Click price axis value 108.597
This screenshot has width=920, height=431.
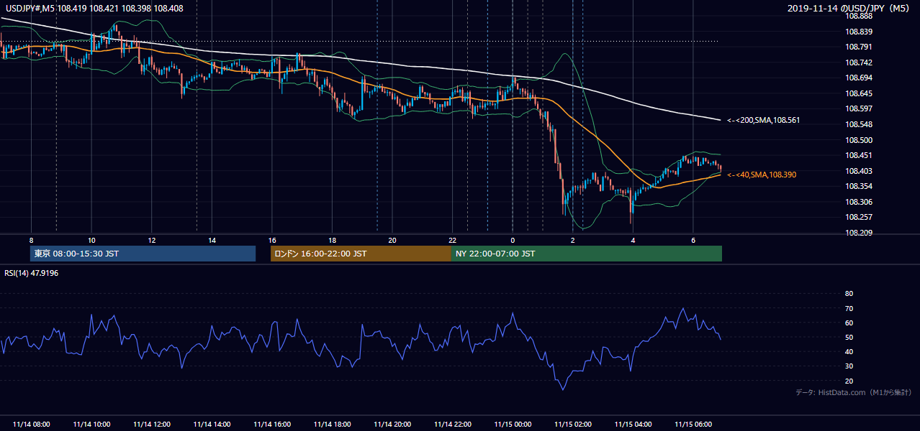pyautogui.click(x=858, y=108)
